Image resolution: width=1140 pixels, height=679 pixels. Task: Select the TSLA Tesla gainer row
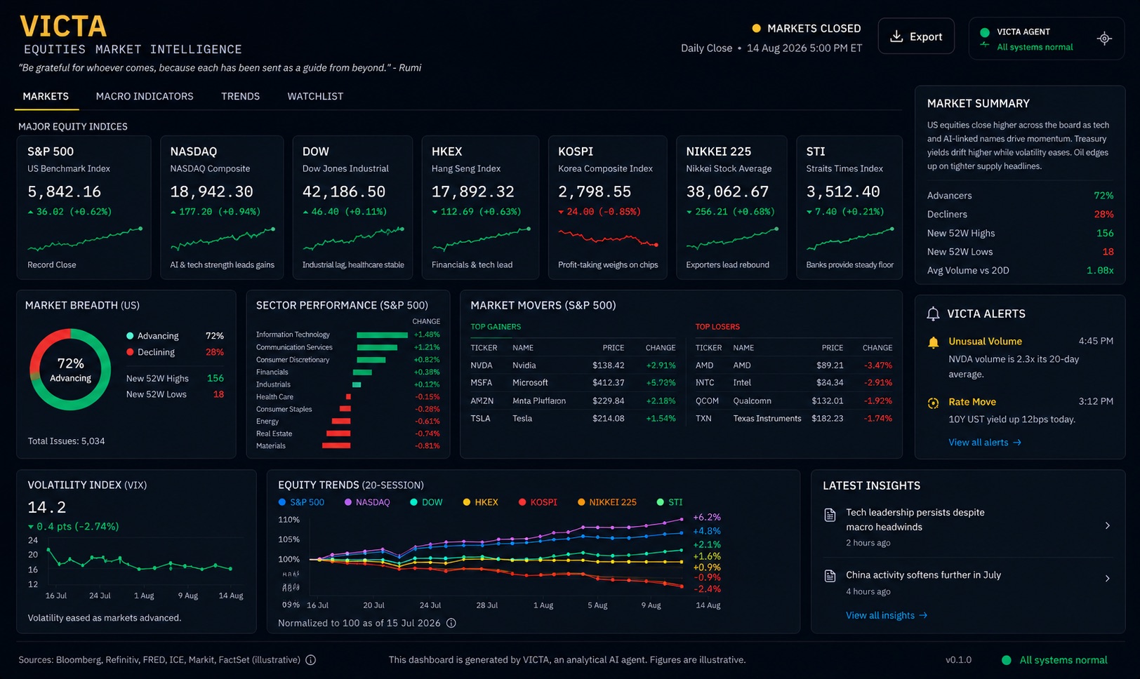click(573, 419)
